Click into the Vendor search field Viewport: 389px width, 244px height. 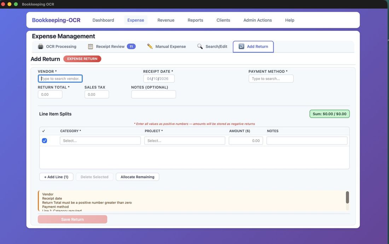point(60,78)
